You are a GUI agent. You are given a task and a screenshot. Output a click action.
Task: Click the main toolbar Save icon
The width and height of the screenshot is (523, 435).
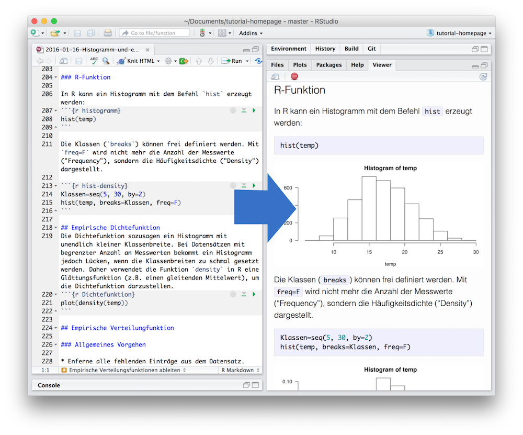77,33
